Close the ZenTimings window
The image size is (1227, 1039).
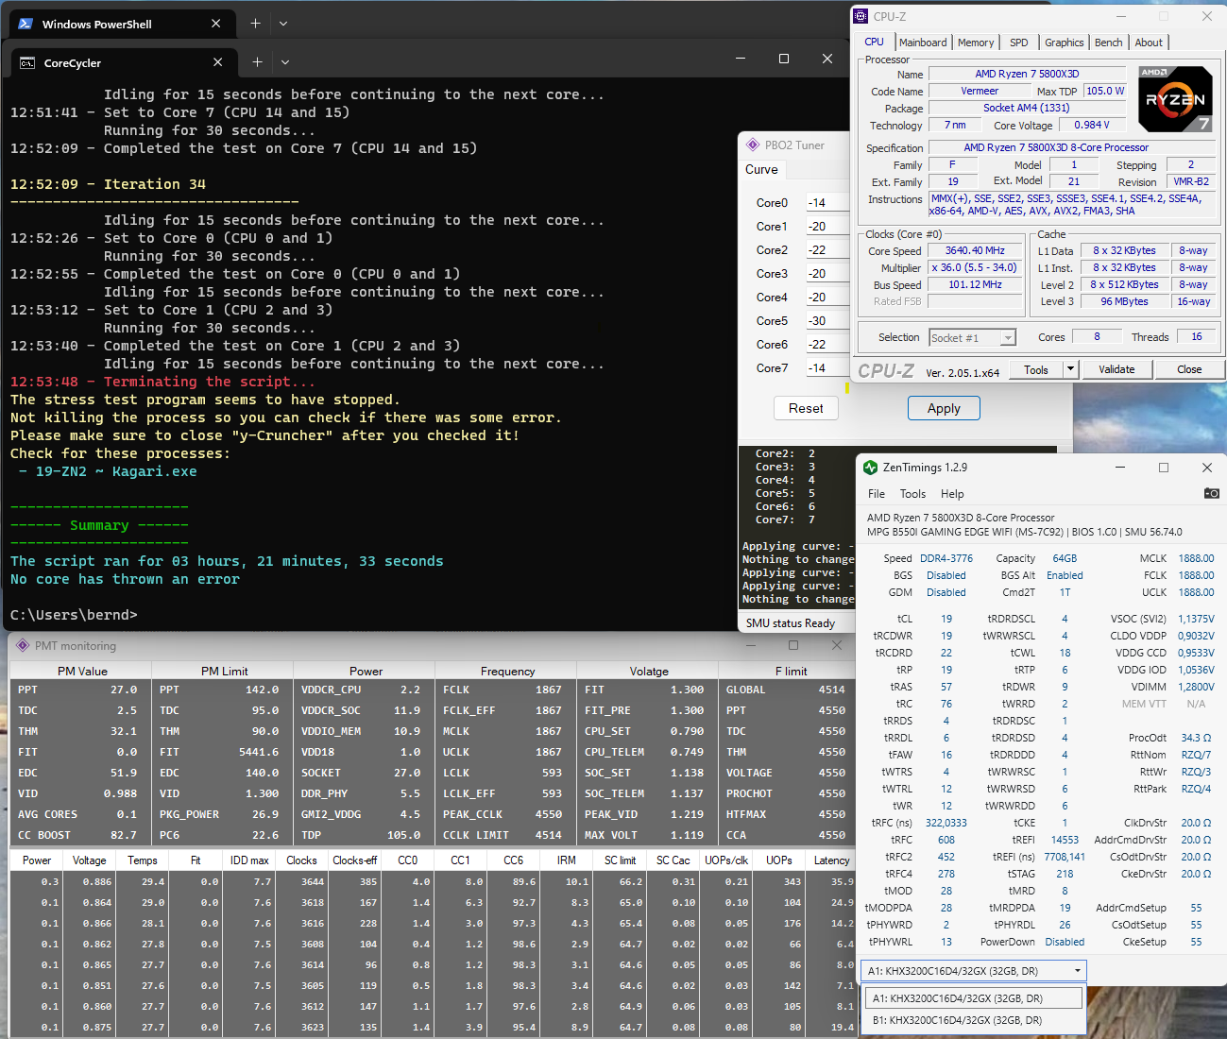pyautogui.click(x=1206, y=468)
